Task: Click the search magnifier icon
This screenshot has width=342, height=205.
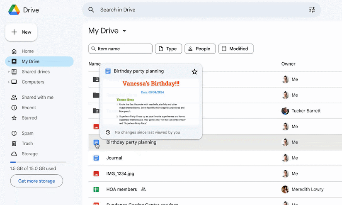Action: 91,10
